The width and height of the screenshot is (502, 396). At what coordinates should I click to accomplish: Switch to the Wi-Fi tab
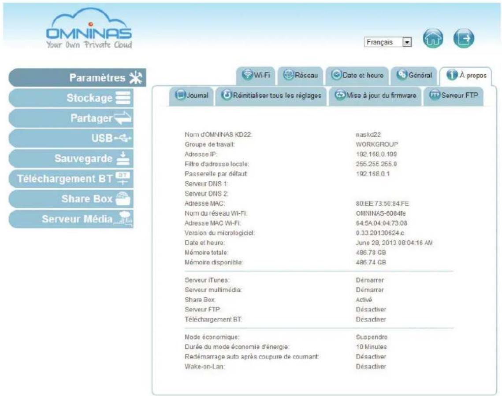click(x=256, y=75)
